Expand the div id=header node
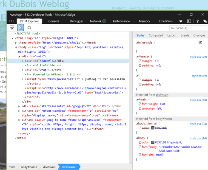The height and width of the screenshot is (170, 208). (x=23, y=61)
